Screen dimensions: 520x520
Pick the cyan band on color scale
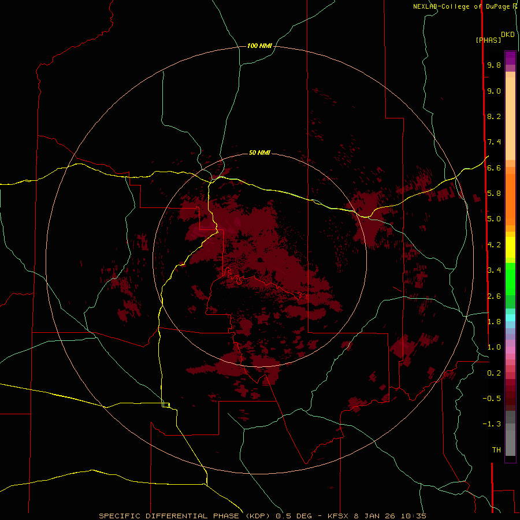pyautogui.click(x=510, y=318)
